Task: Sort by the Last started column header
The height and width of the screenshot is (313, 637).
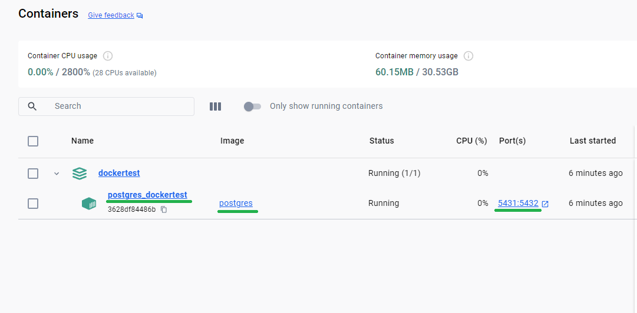Action: click(x=593, y=141)
